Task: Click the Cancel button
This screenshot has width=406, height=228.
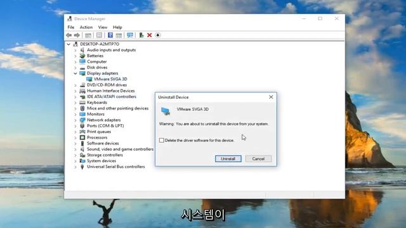Action: click(x=258, y=159)
